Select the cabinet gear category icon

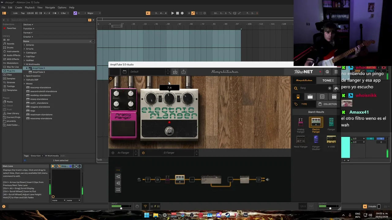[x=322, y=97]
